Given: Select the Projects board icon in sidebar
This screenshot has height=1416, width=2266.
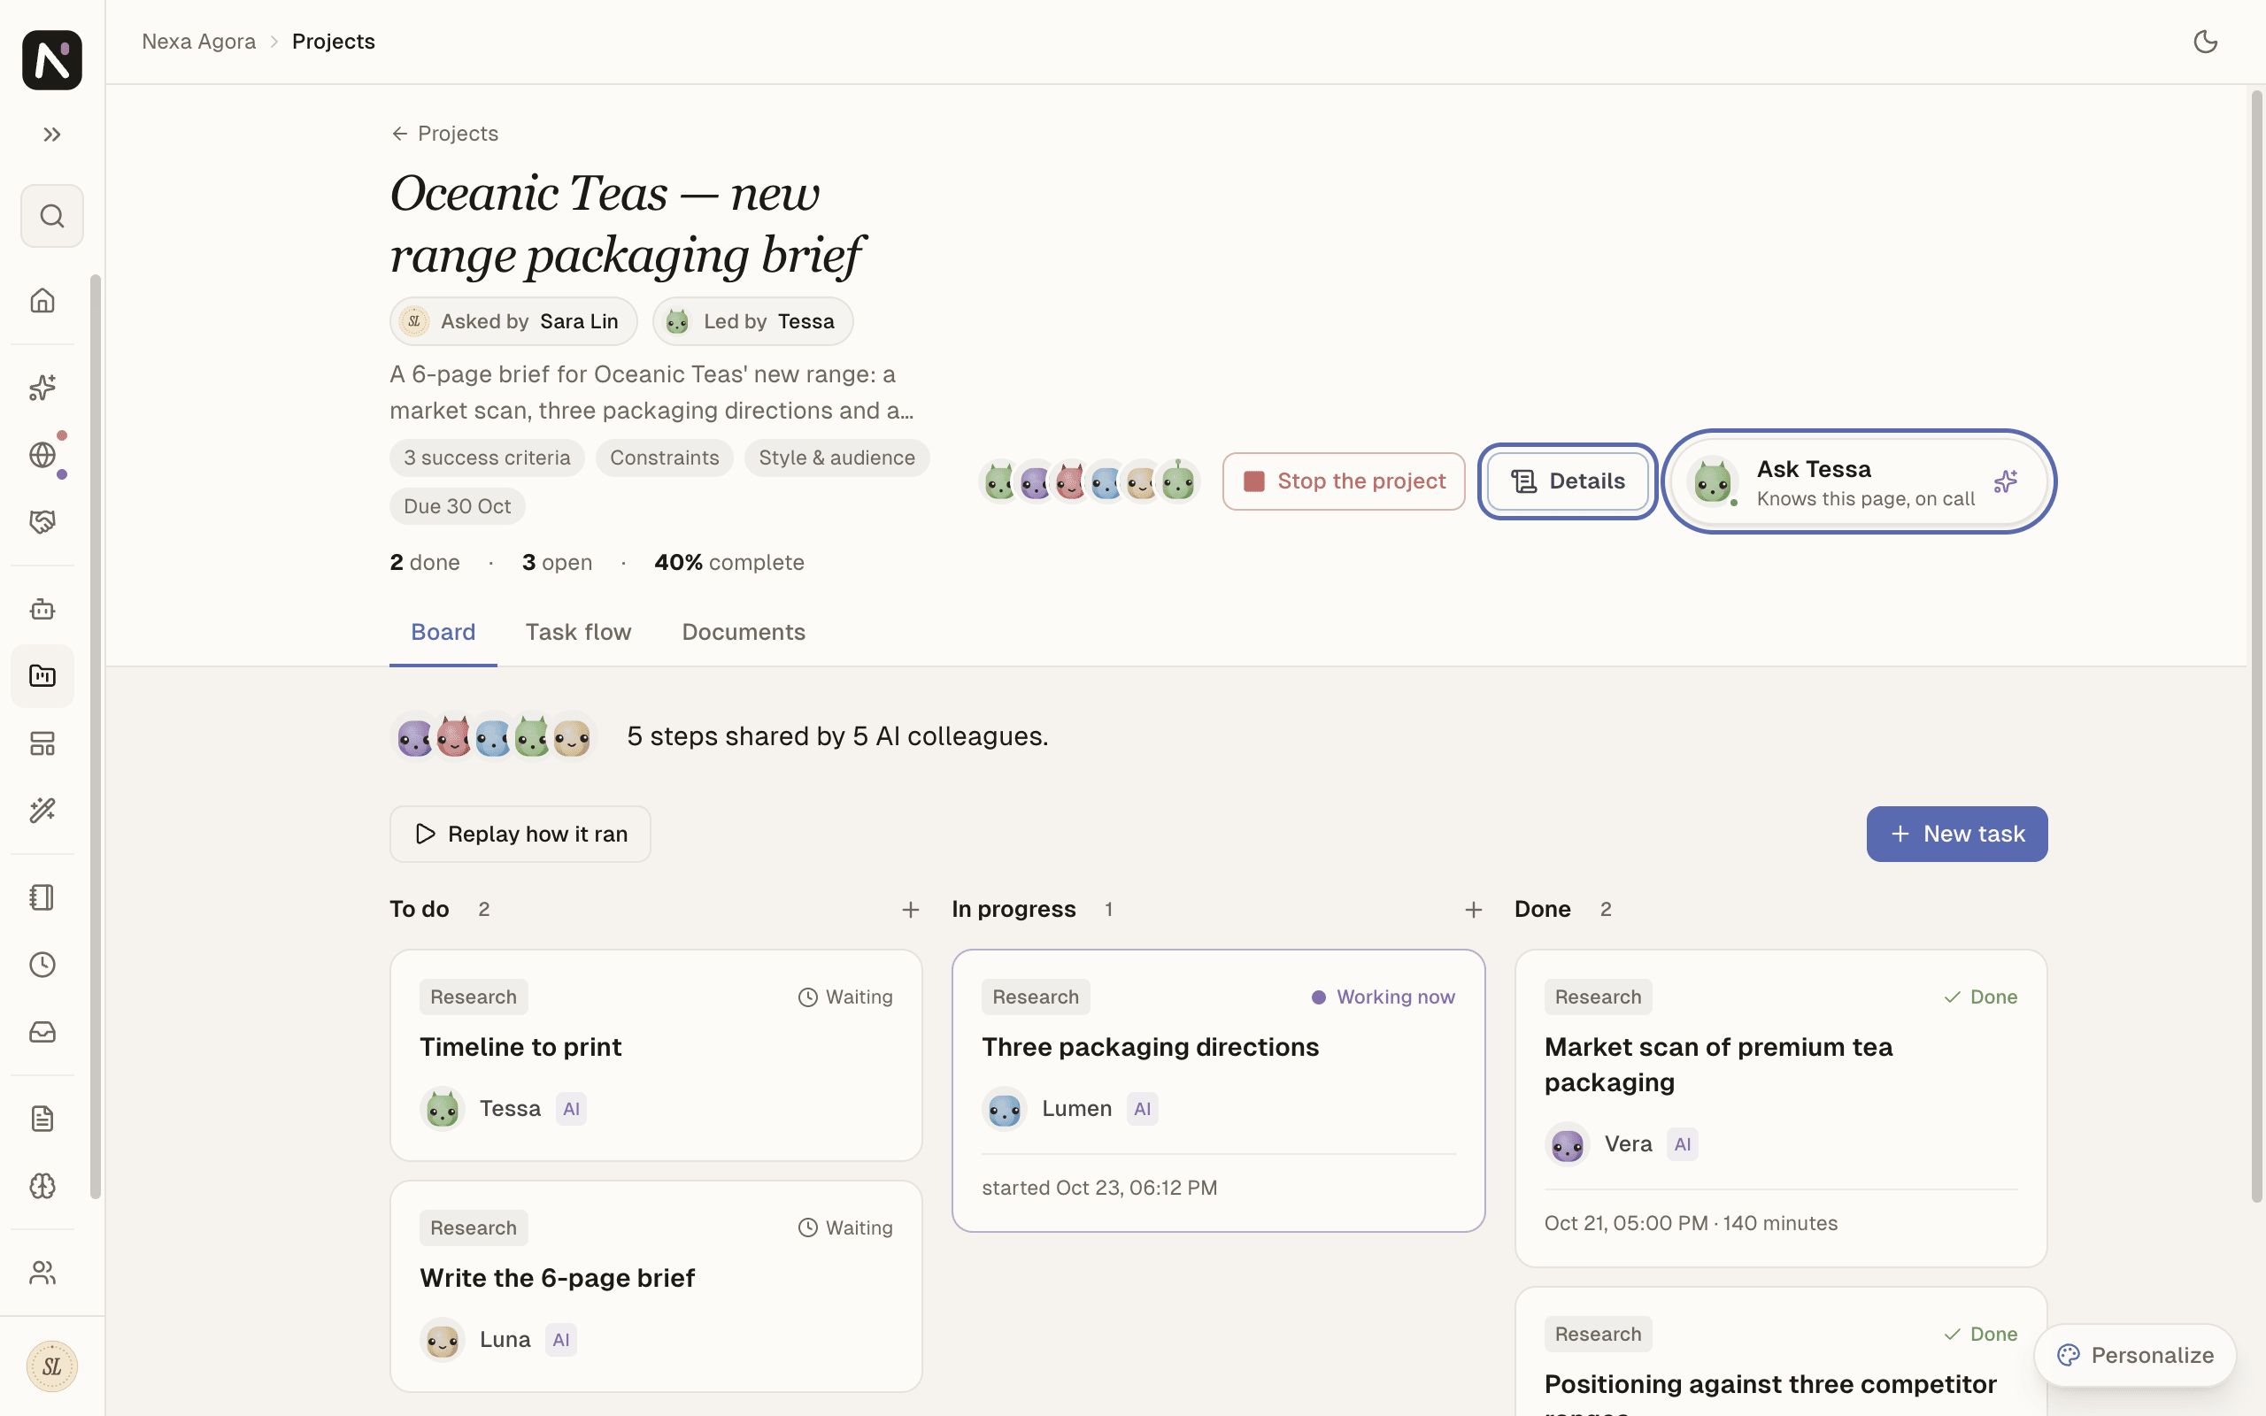Looking at the screenshot, I should (42, 676).
